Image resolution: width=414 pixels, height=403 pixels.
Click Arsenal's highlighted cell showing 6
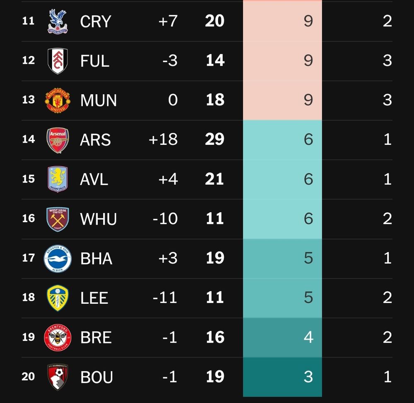tap(282, 140)
